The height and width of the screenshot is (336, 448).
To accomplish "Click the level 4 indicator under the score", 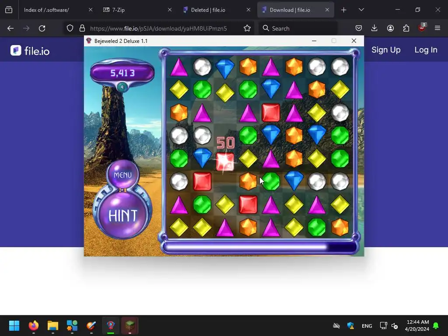I will pyautogui.click(x=122, y=87).
